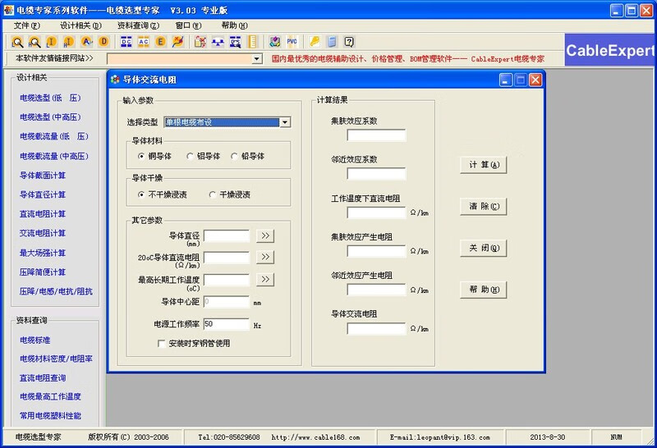Click the >> button beside 导体直径 field
The height and width of the screenshot is (448, 657).
click(x=264, y=236)
